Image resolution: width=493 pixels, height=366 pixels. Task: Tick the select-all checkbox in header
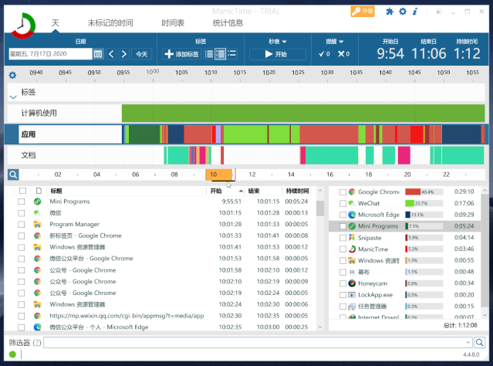(22, 191)
